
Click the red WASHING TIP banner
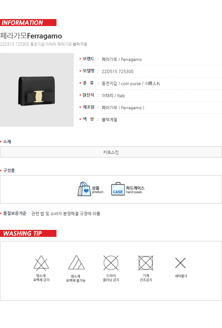pos(28,233)
